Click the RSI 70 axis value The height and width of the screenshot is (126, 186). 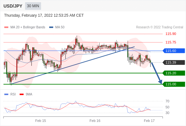(x=167, y=101)
